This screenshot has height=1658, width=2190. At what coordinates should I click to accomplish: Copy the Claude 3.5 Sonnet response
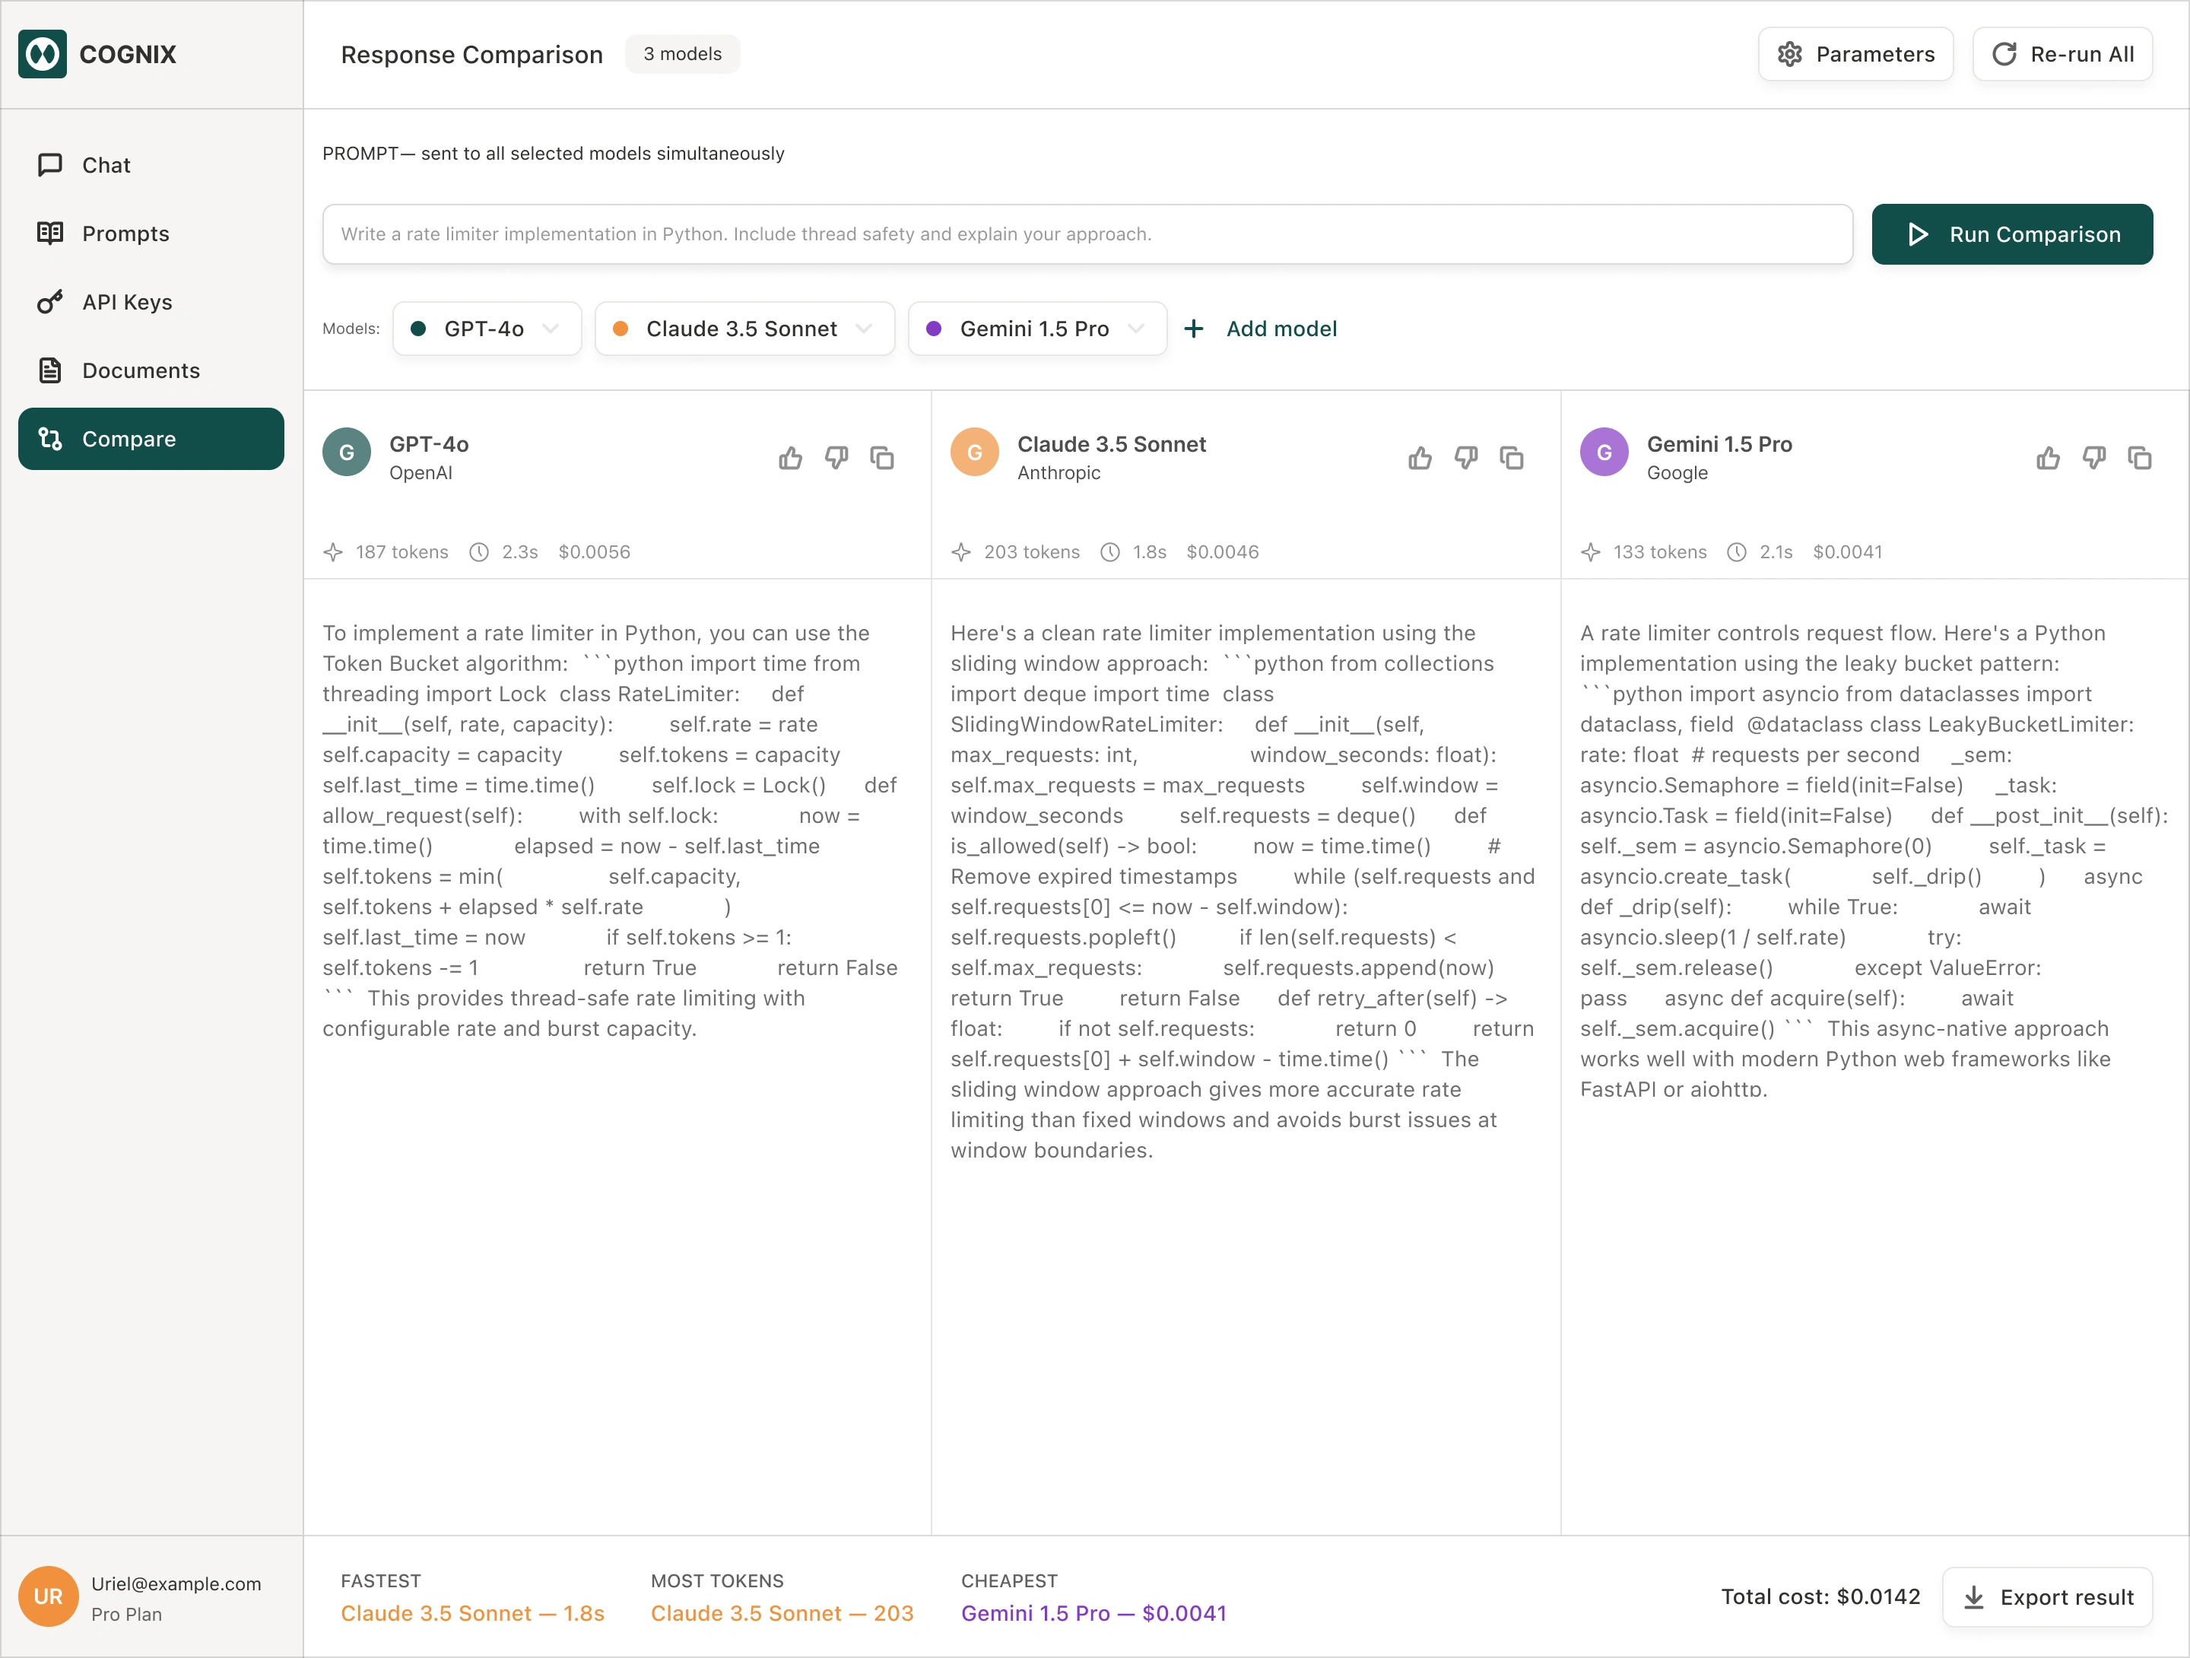tap(1511, 458)
